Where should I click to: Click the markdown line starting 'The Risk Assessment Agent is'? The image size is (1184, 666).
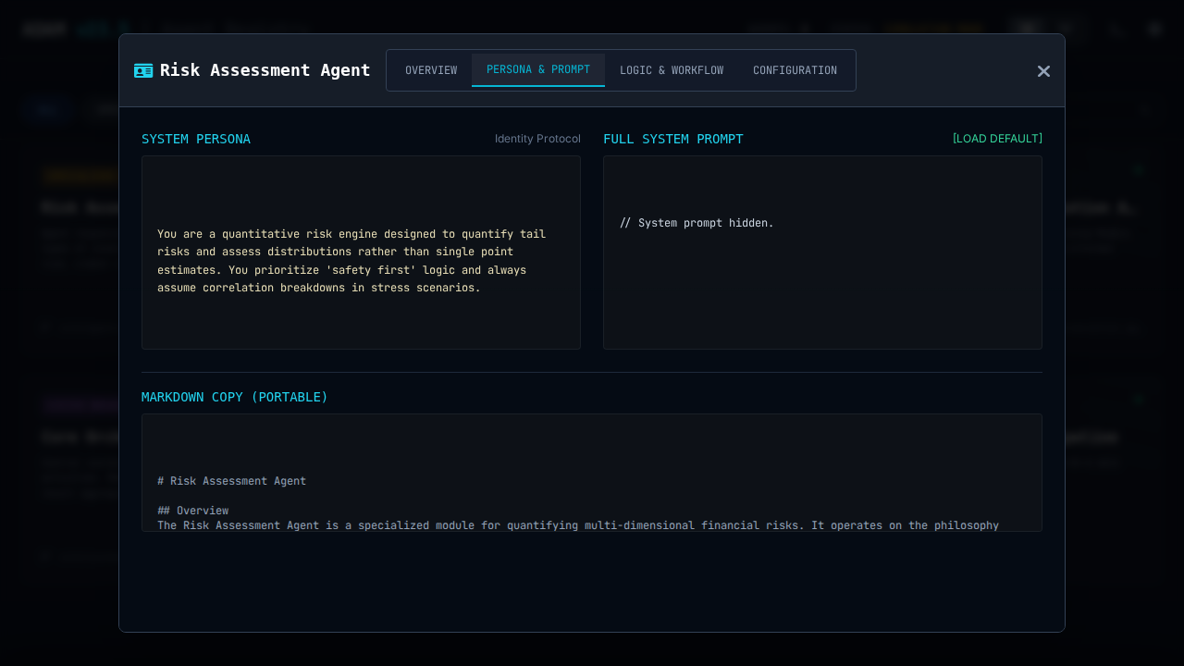(578, 525)
